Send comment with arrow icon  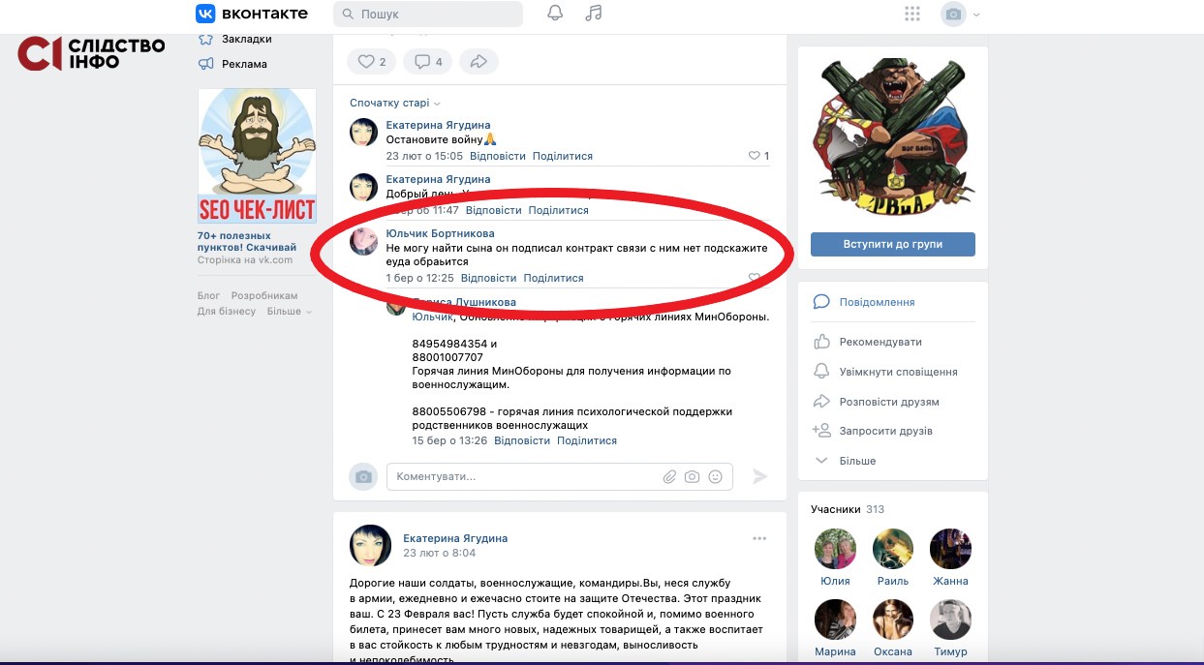coord(760,476)
